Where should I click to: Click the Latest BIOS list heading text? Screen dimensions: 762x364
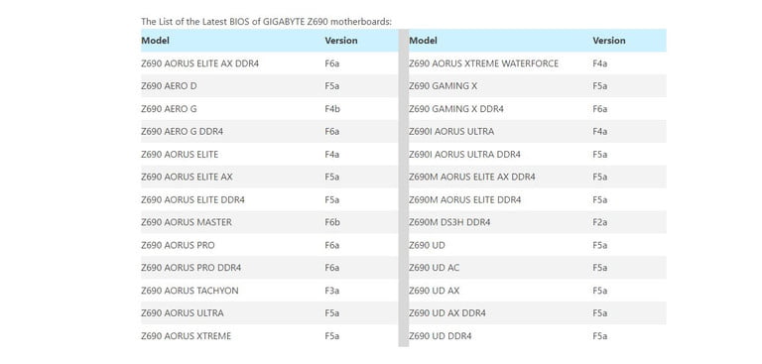266,22
